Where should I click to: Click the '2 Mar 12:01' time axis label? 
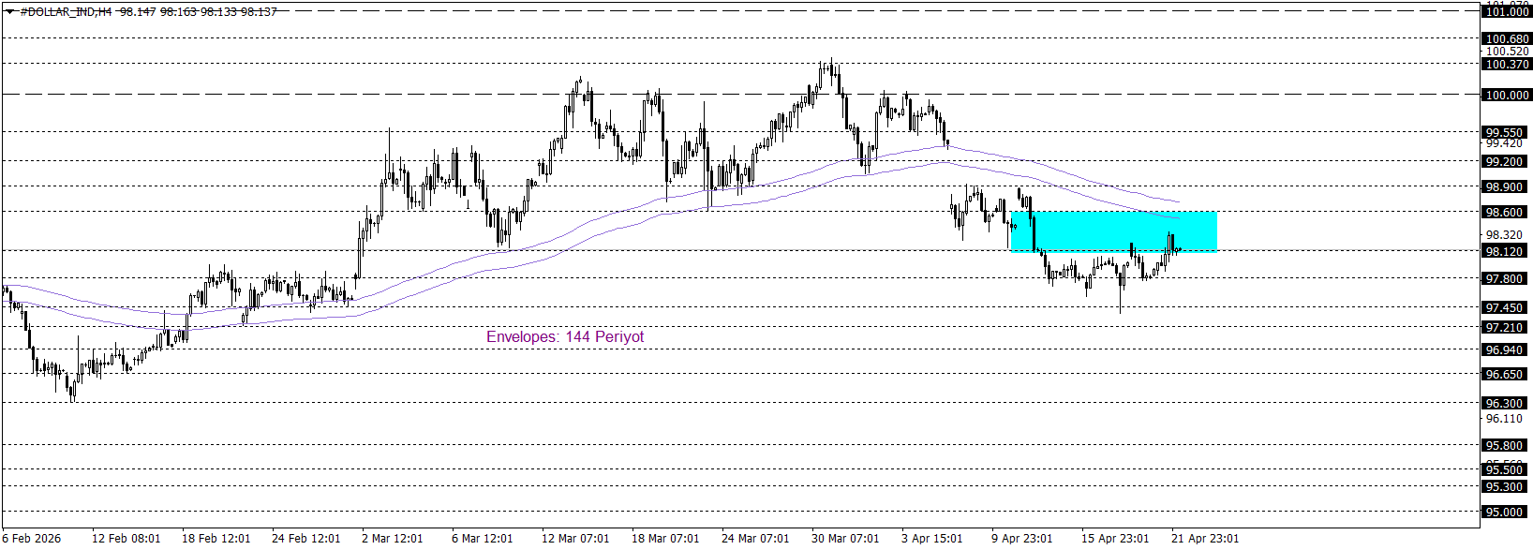click(x=392, y=539)
